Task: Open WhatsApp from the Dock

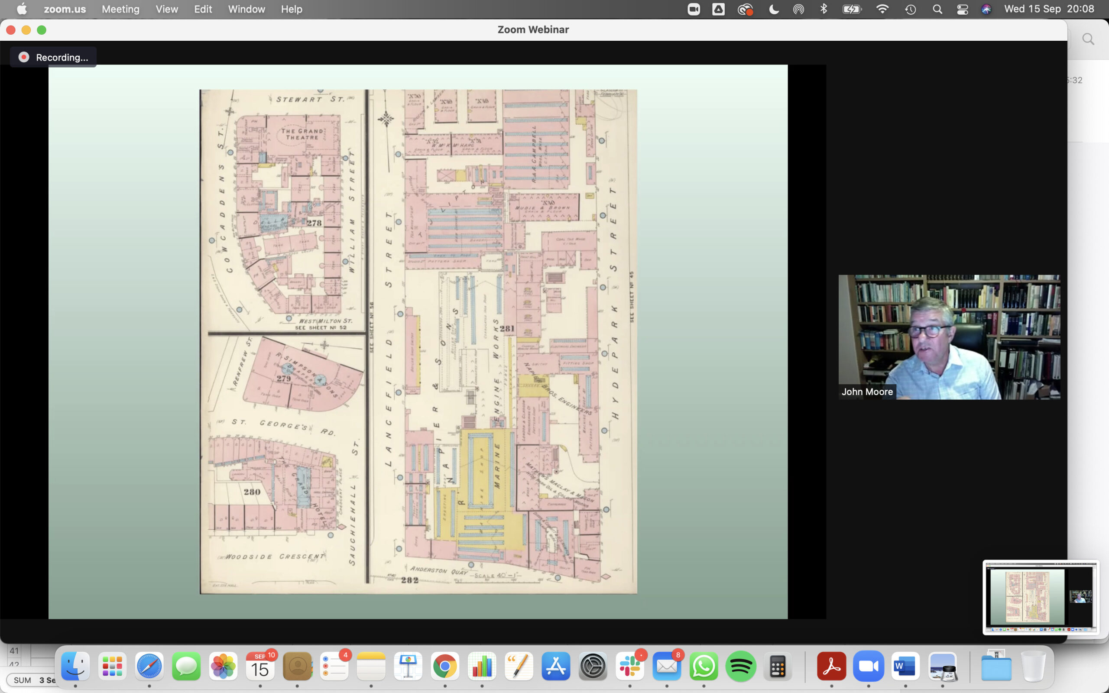Action: click(x=704, y=666)
